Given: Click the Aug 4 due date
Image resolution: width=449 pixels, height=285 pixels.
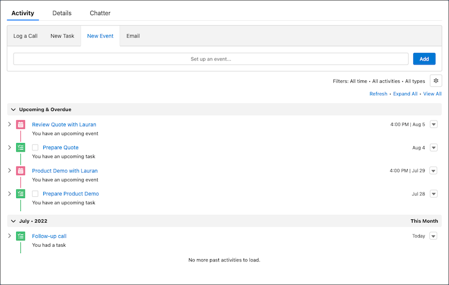Looking at the screenshot, I should click(418, 148).
